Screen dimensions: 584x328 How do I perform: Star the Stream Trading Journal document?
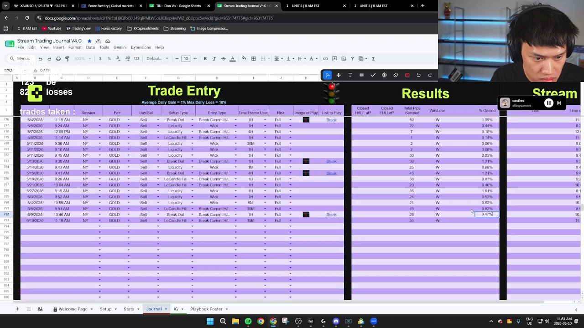click(89, 41)
